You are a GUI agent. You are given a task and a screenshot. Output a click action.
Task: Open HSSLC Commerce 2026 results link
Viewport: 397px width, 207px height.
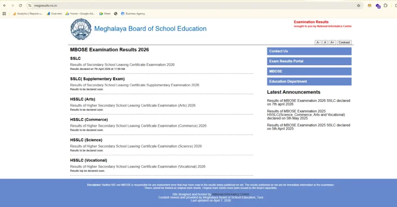(138, 126)
